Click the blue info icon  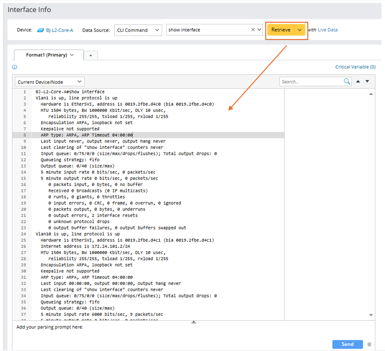coord(14,67)
